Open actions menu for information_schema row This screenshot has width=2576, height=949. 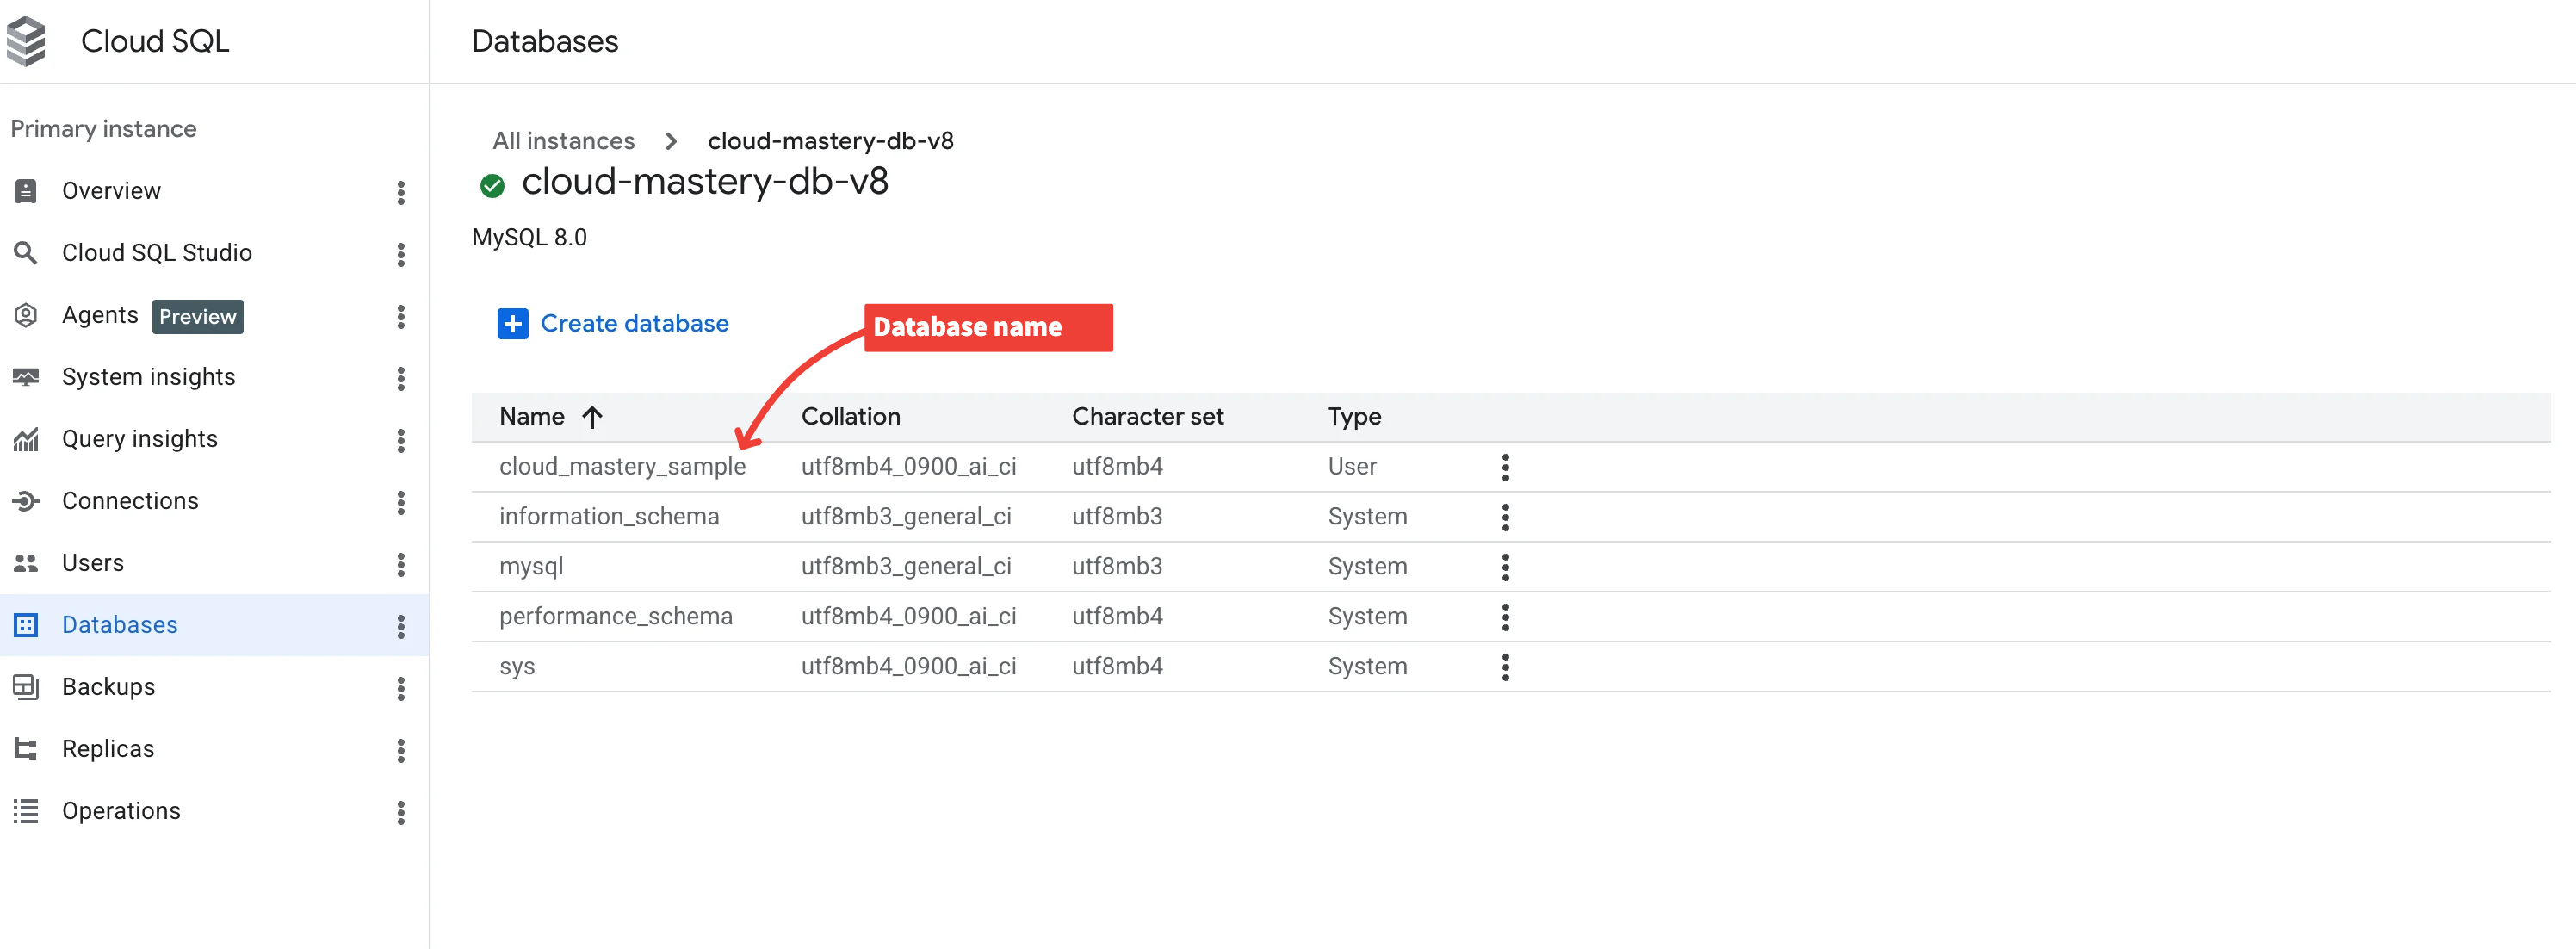pyautogui.click(x=1505, y=517)
